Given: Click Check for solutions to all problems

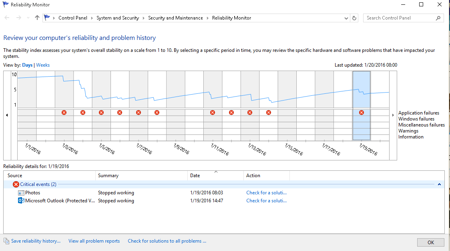Looking at the screenshot, I should click(167, 241).
